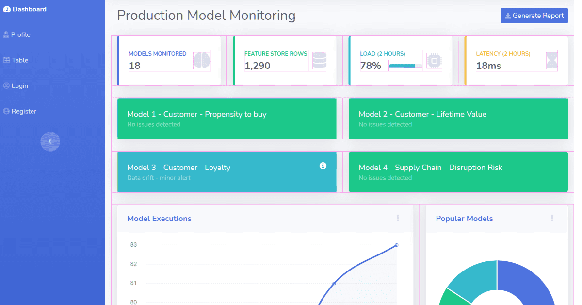Click 'No issues detected' under Model 4

(385, 178)
